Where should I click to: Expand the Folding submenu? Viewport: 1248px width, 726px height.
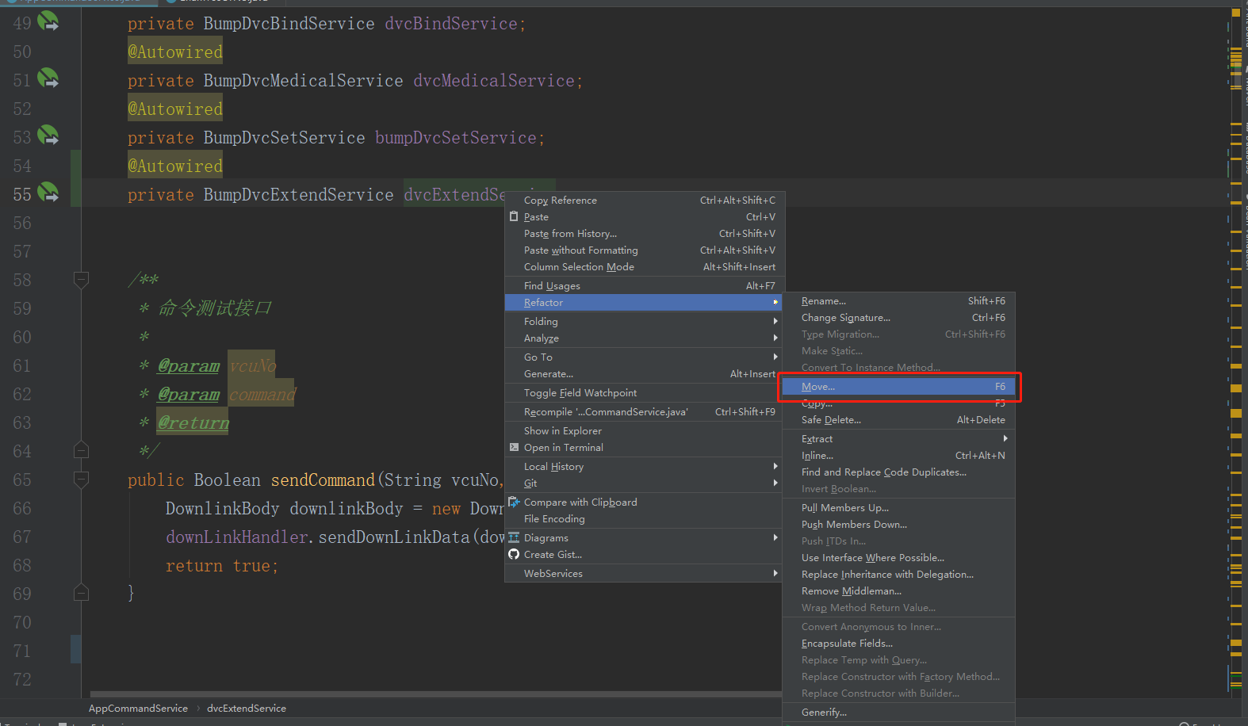pos(541,321)
